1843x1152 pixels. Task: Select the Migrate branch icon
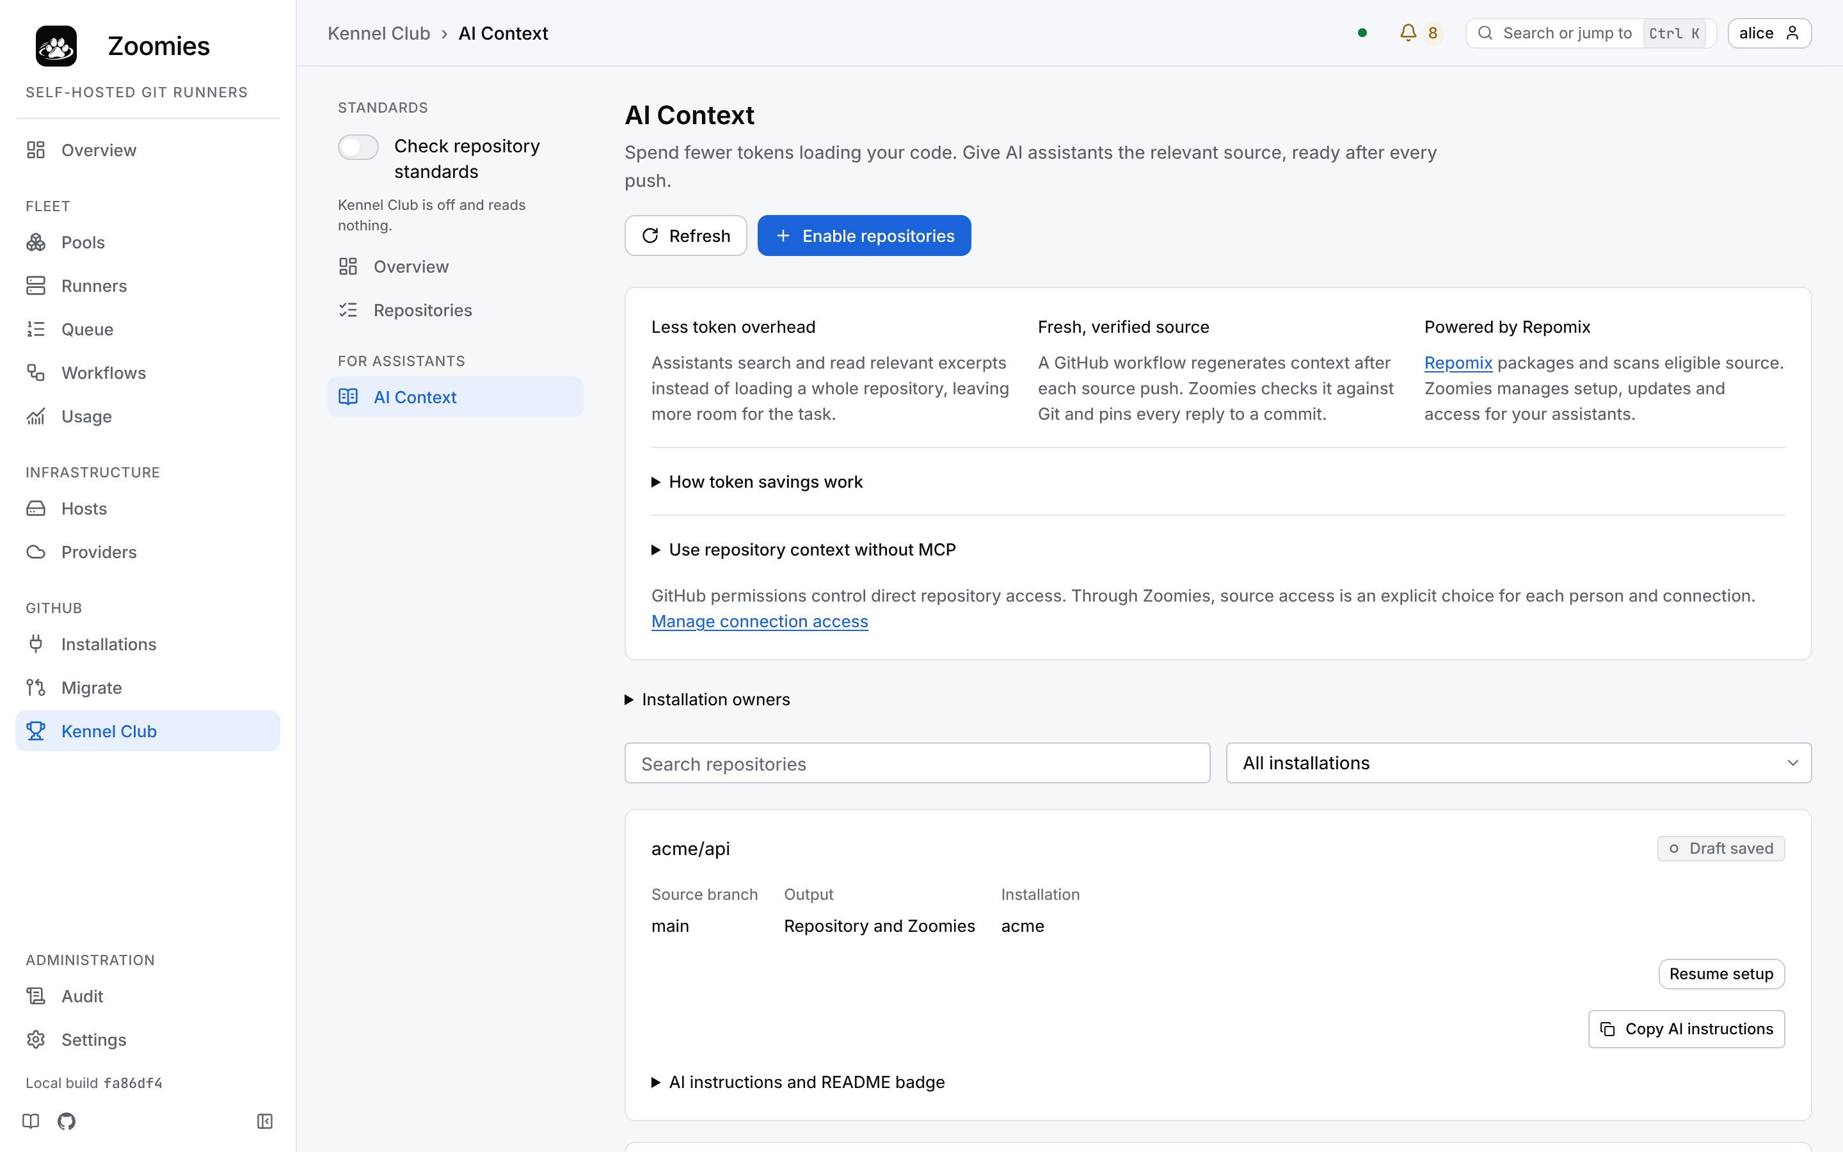[36, 687]
